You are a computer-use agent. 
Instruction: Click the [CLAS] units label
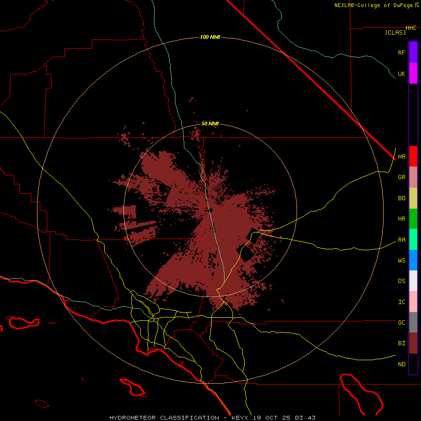pyautogui.click(x=395, y=33)
